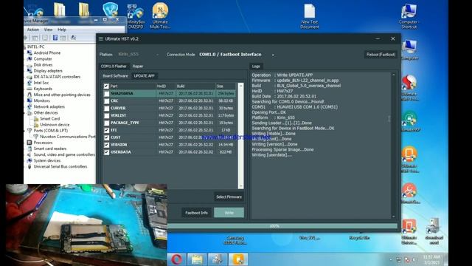Screen dimensions: 472x266
Task: Open the Ultimate Multi Tool desktop icon
Action: coord(160,16)
